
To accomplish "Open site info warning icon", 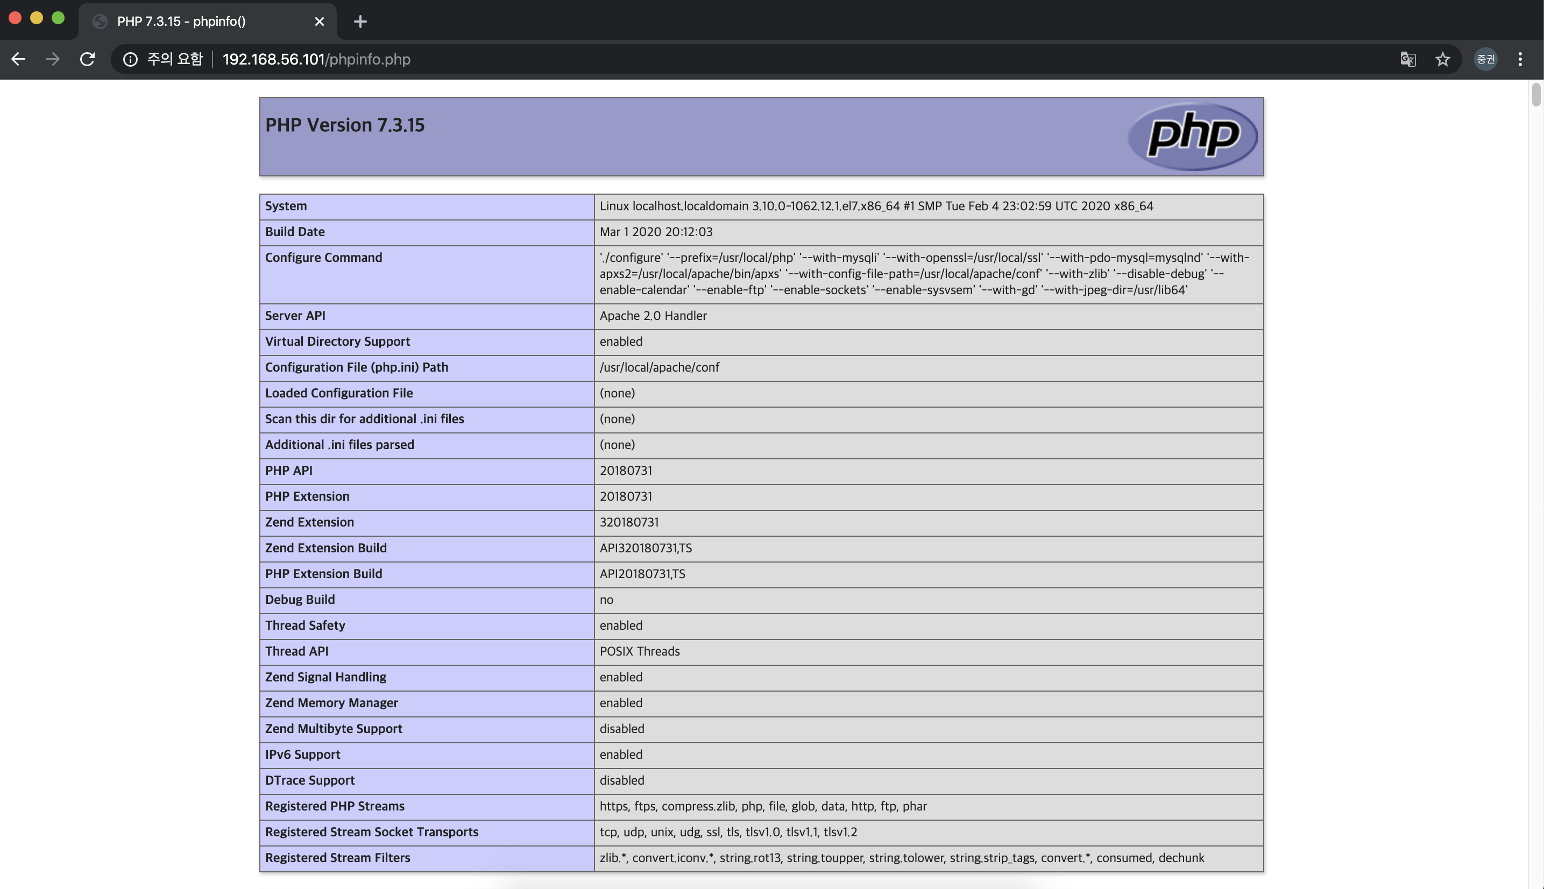I will [130, 59].
